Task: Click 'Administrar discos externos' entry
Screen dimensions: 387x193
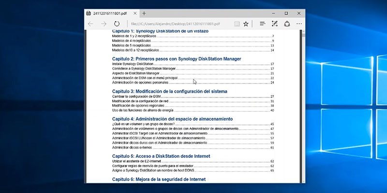Action: point(193,148)
